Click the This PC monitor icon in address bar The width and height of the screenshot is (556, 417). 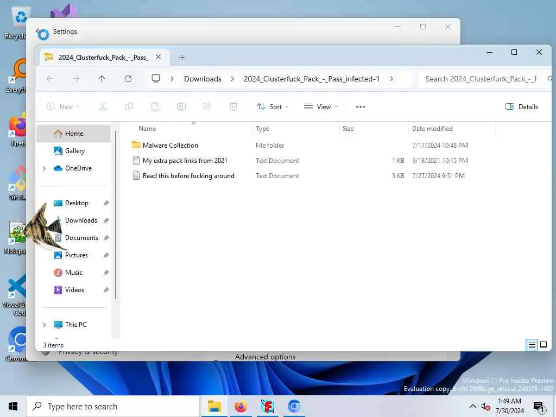tap(156, 79)
